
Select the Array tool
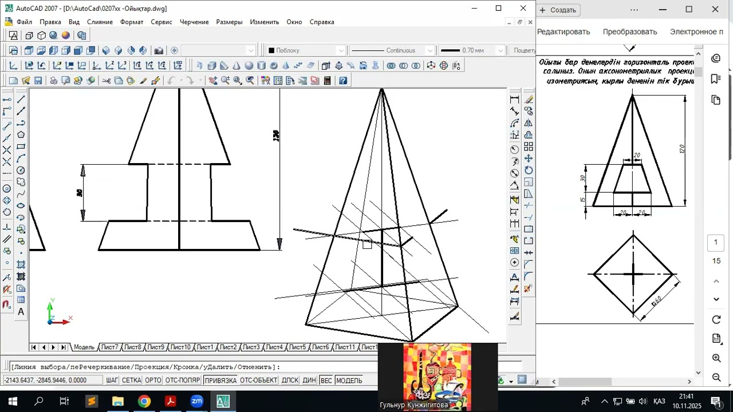529,147
